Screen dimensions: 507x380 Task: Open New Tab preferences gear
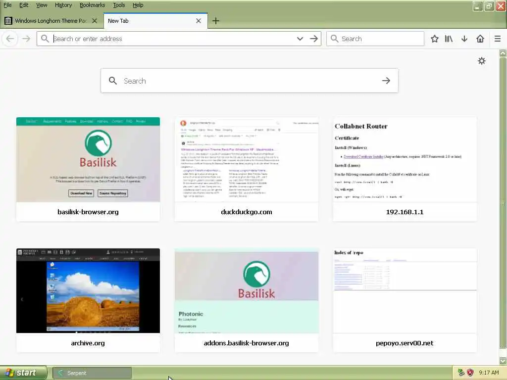(481, 61)
